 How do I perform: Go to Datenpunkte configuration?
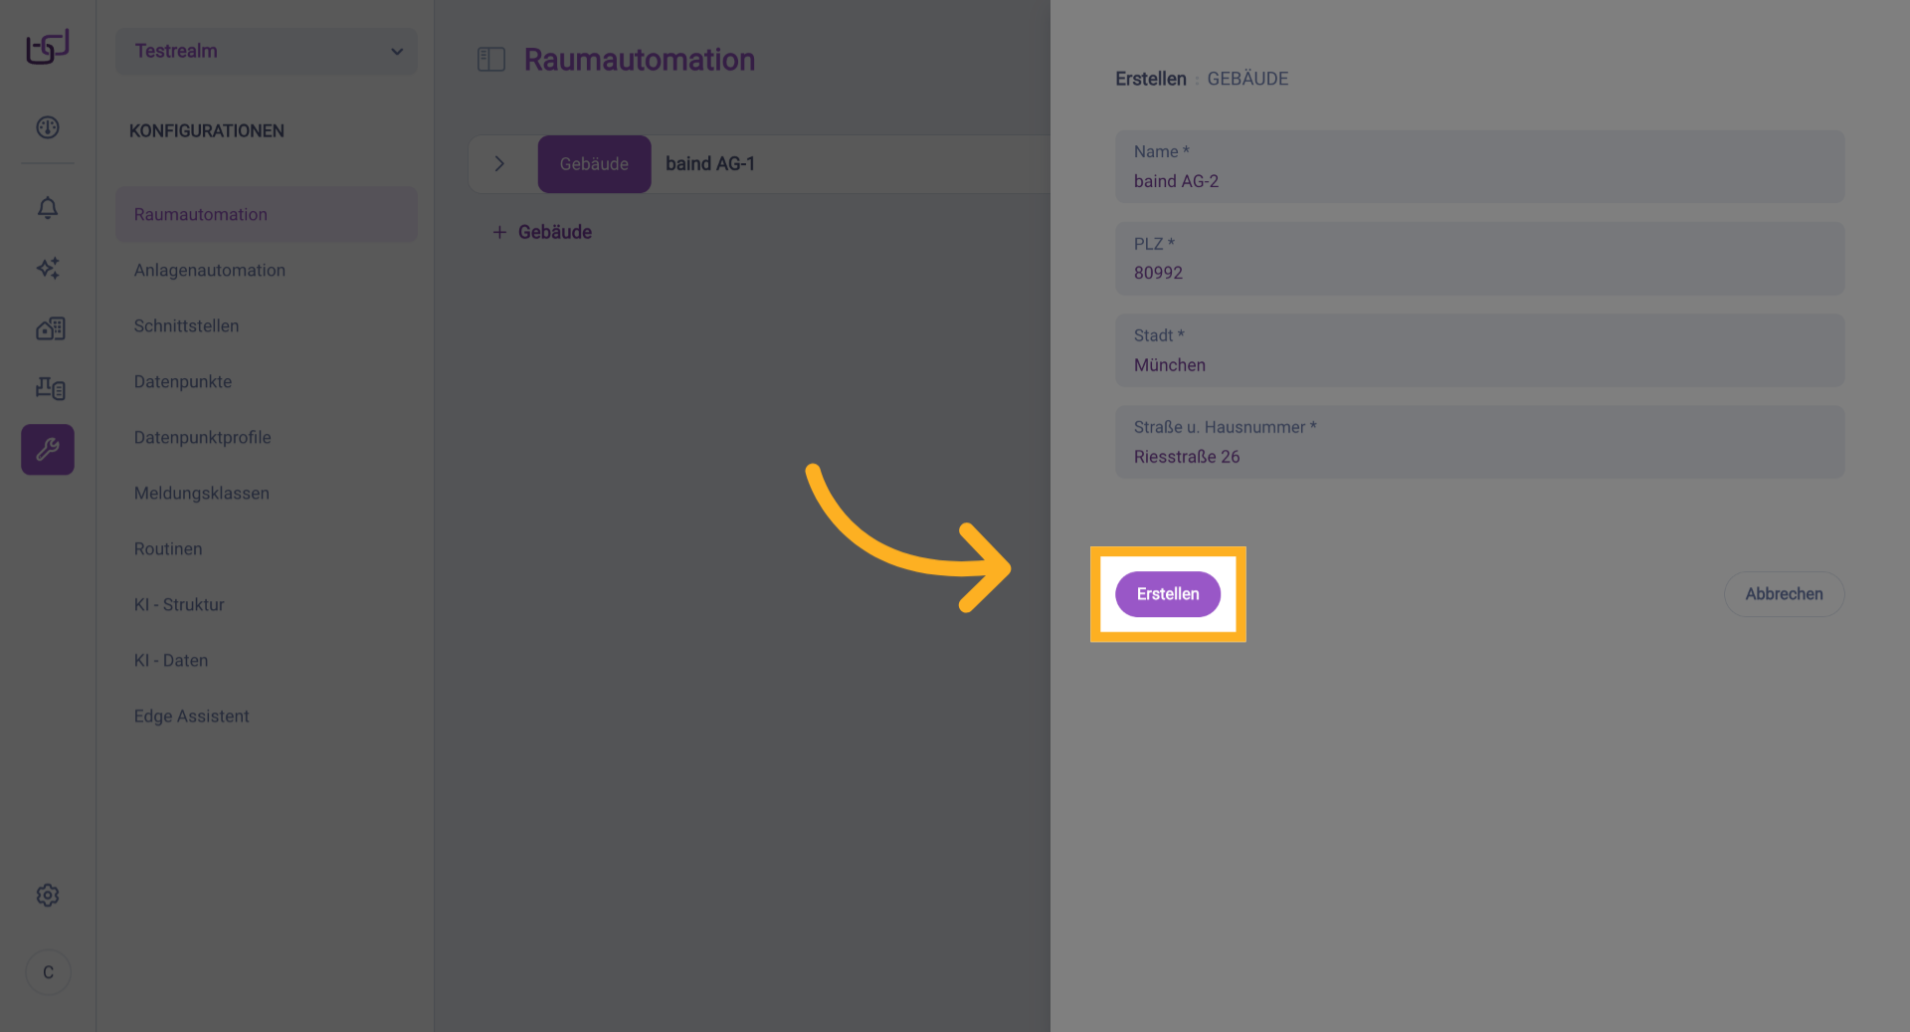pos(183,381)
